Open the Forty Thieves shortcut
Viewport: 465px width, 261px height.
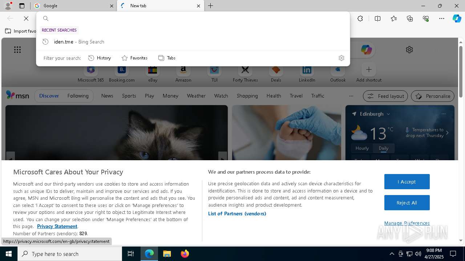245,74
